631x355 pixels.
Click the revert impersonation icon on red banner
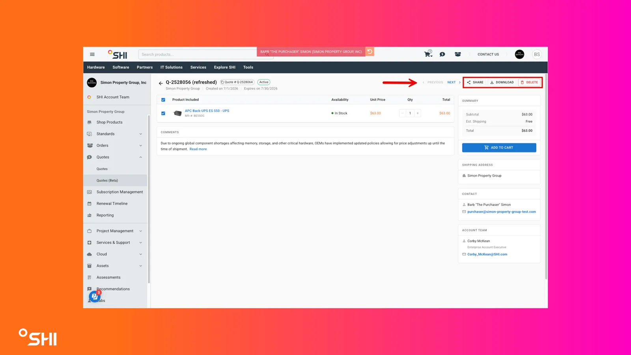pyautogui.click(x=370, y=52)
